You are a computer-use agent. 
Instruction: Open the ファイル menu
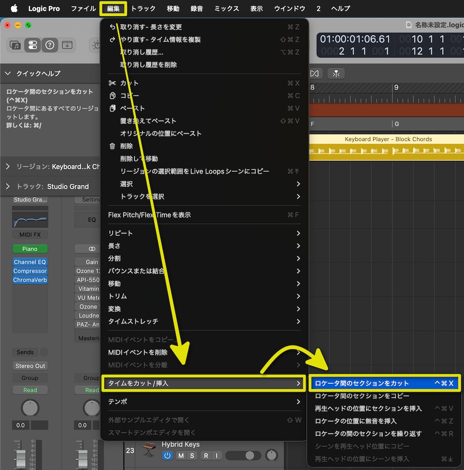[x=83, y=8]
